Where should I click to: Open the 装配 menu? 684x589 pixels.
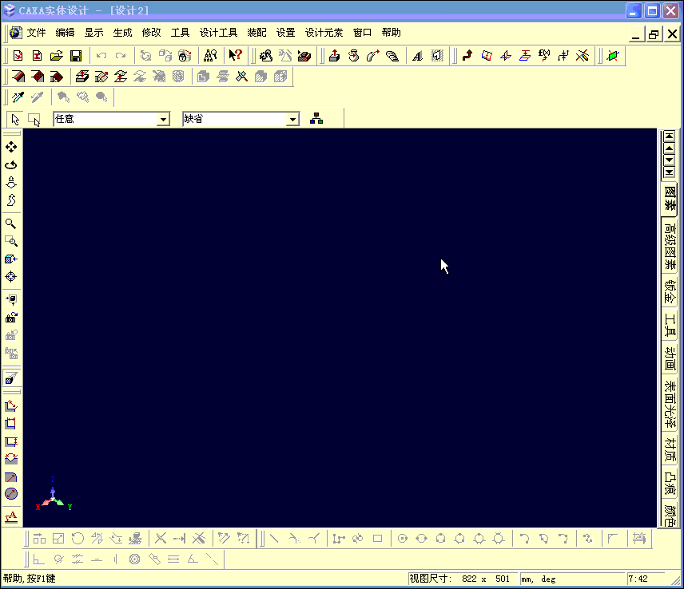pyautogui.click(x=257, y=33)
